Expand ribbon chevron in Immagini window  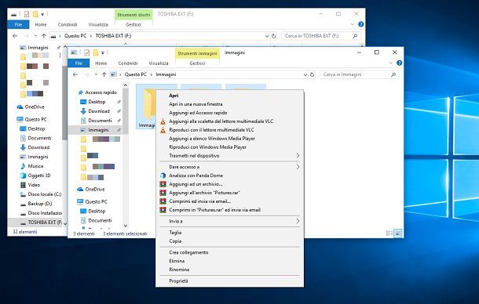click(x=391, y=63)
